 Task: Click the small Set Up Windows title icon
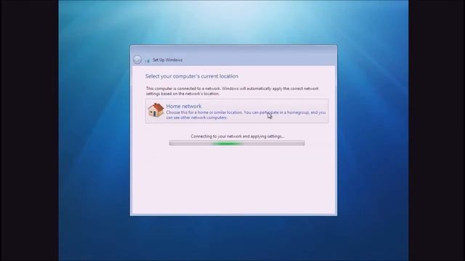(x=147, y=60)
